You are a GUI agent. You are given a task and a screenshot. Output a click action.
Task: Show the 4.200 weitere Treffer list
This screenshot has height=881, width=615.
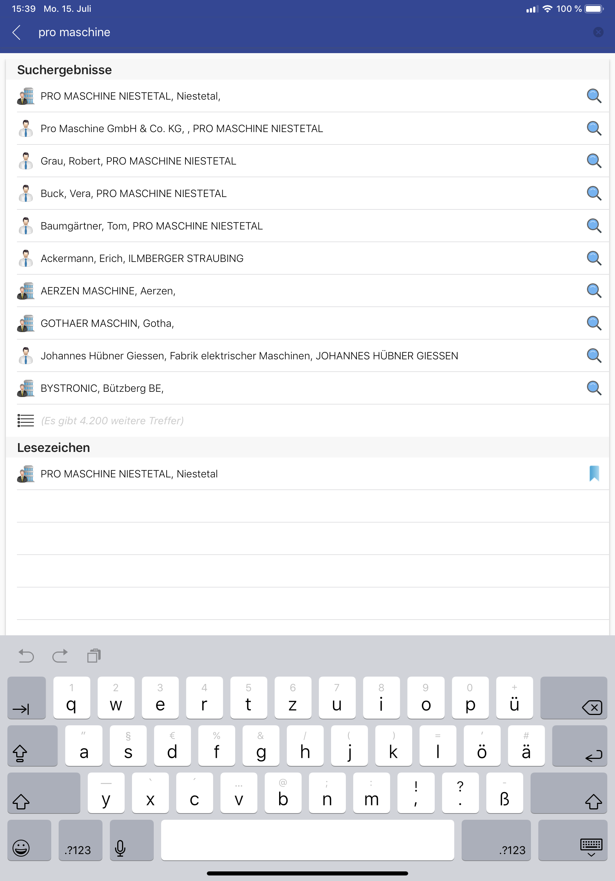coord(307,421)
